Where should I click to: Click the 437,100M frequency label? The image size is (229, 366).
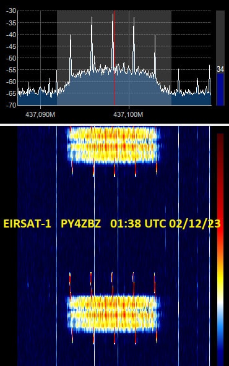click(x=128, y=114)
